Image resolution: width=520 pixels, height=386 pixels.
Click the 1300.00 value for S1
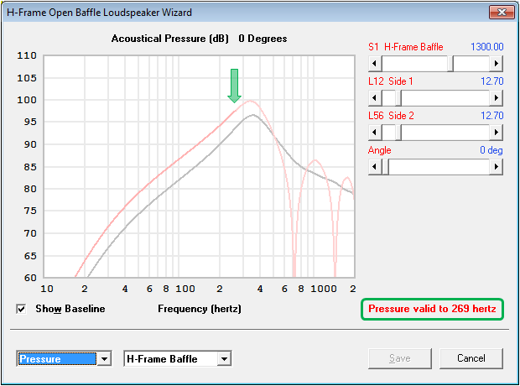pyautogui.click(x=486, y=47)
